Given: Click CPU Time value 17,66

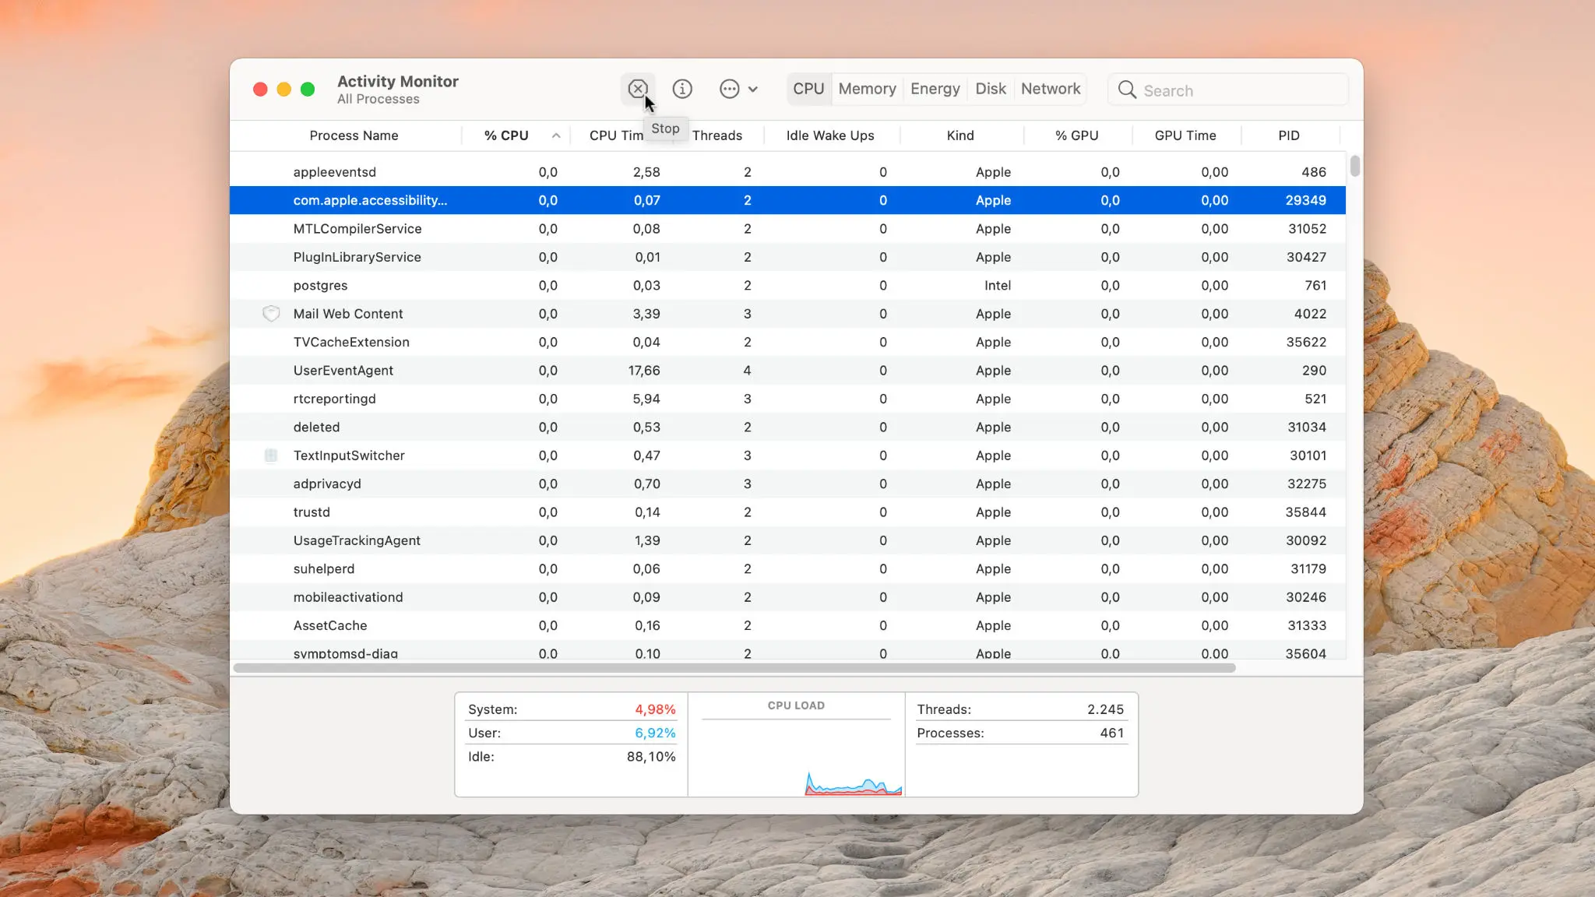Looking at the screenshot, I should (644, 371).
